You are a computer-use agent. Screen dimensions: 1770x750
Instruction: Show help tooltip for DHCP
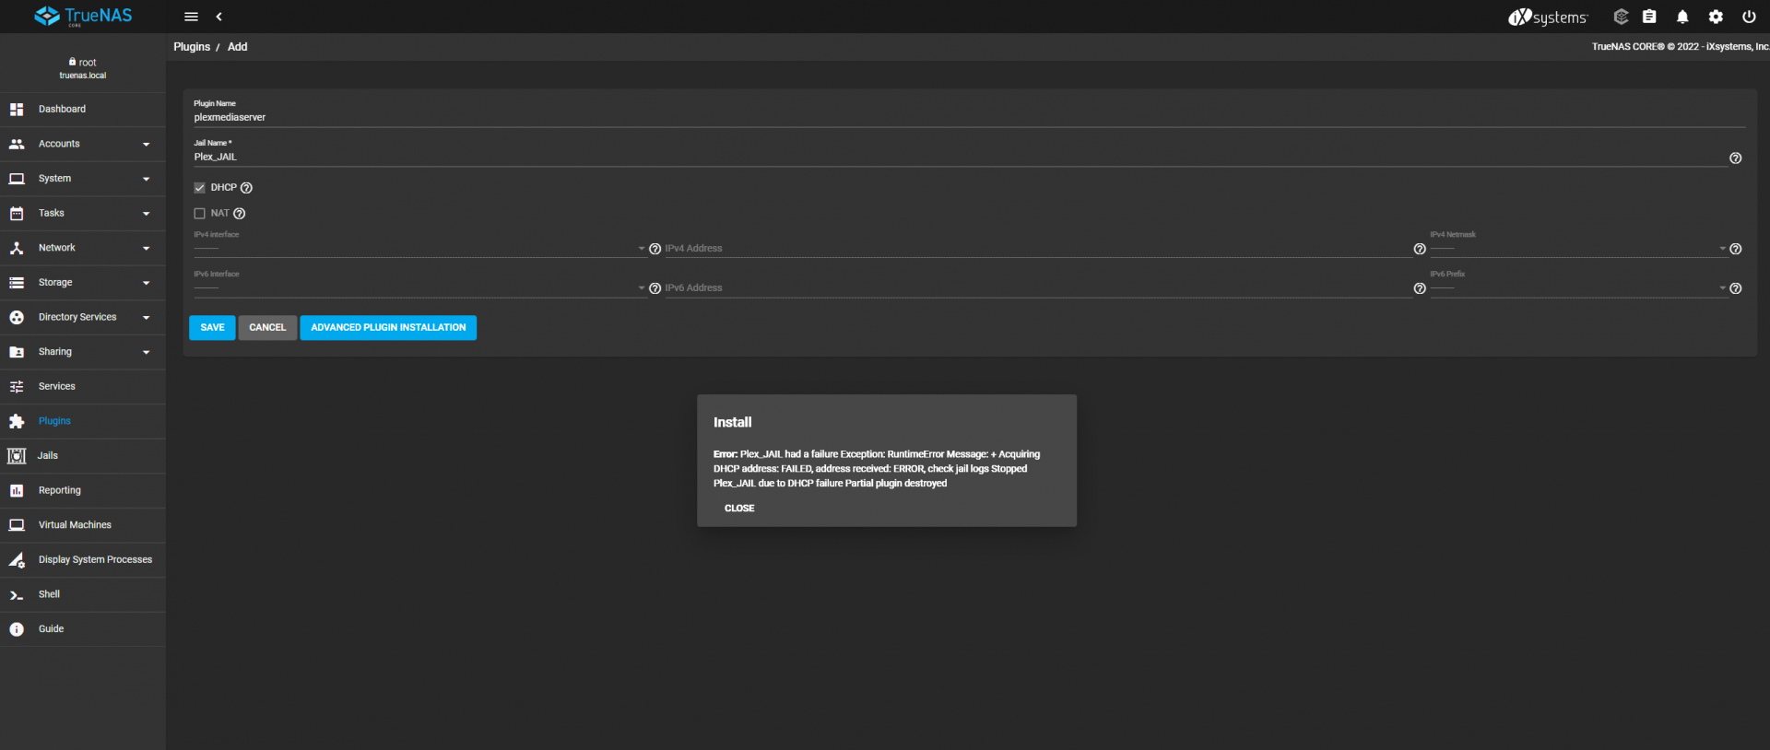click(246, 188)
